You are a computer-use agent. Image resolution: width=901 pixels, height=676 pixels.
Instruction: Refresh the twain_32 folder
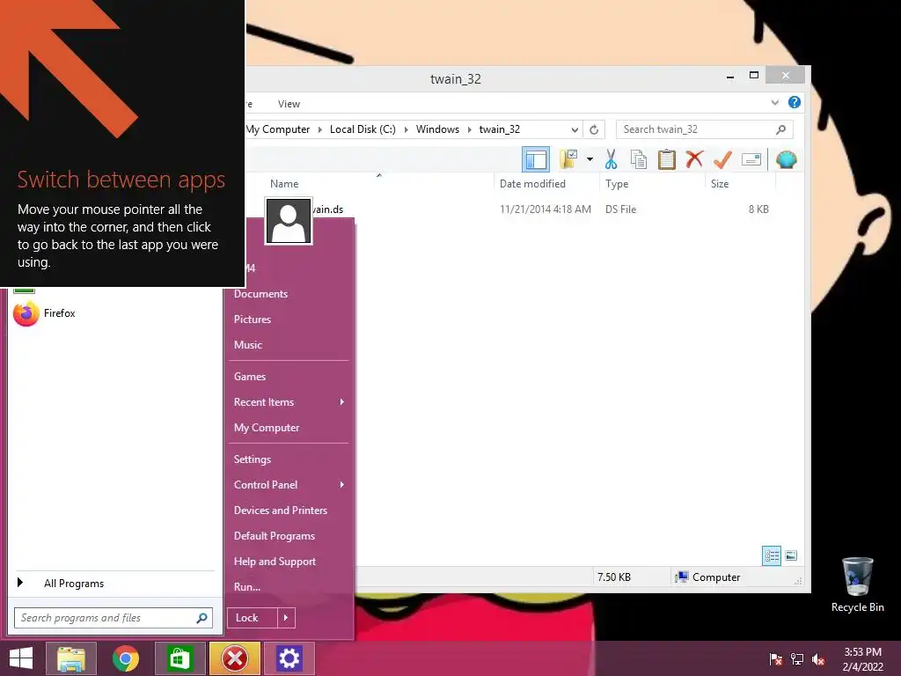pyautogui.click(x=594, y=130)
